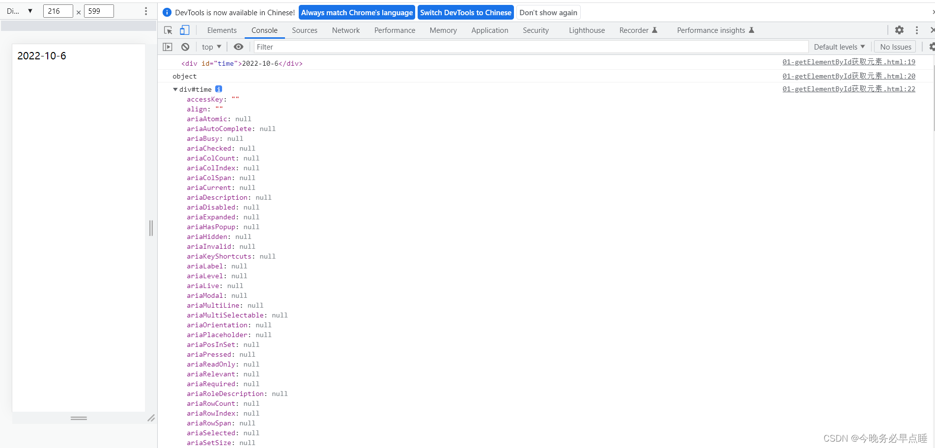935x448 pixels.
Task: Click Switch DevTools to Chinese
Action: 465,12
